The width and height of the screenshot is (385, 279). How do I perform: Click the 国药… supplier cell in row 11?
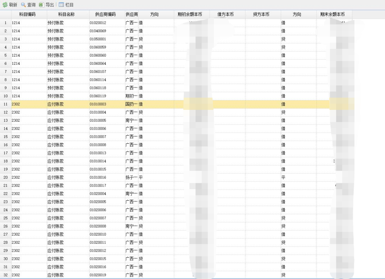coord(131,104)
